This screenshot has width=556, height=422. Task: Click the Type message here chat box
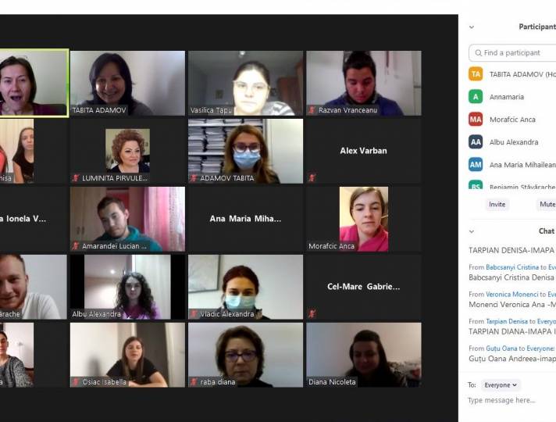coord(511,400)
